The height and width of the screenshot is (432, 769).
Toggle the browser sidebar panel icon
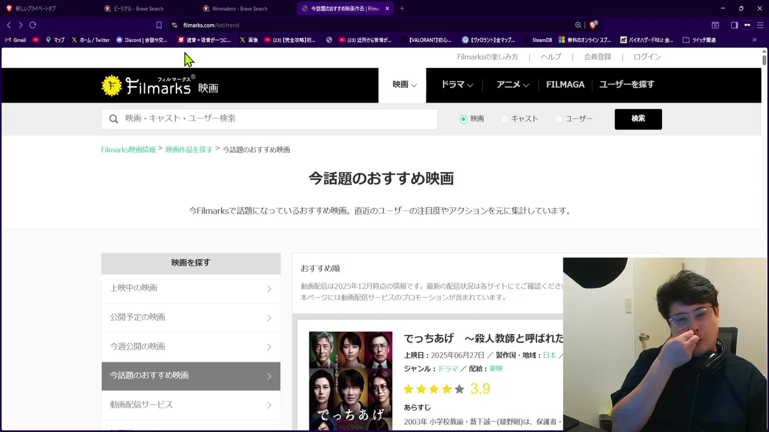[734, 25]
